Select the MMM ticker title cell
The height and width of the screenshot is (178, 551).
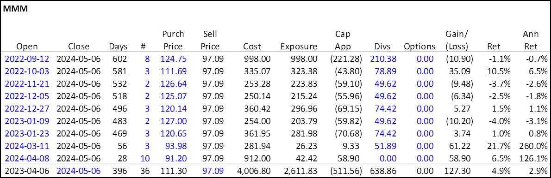15,9
